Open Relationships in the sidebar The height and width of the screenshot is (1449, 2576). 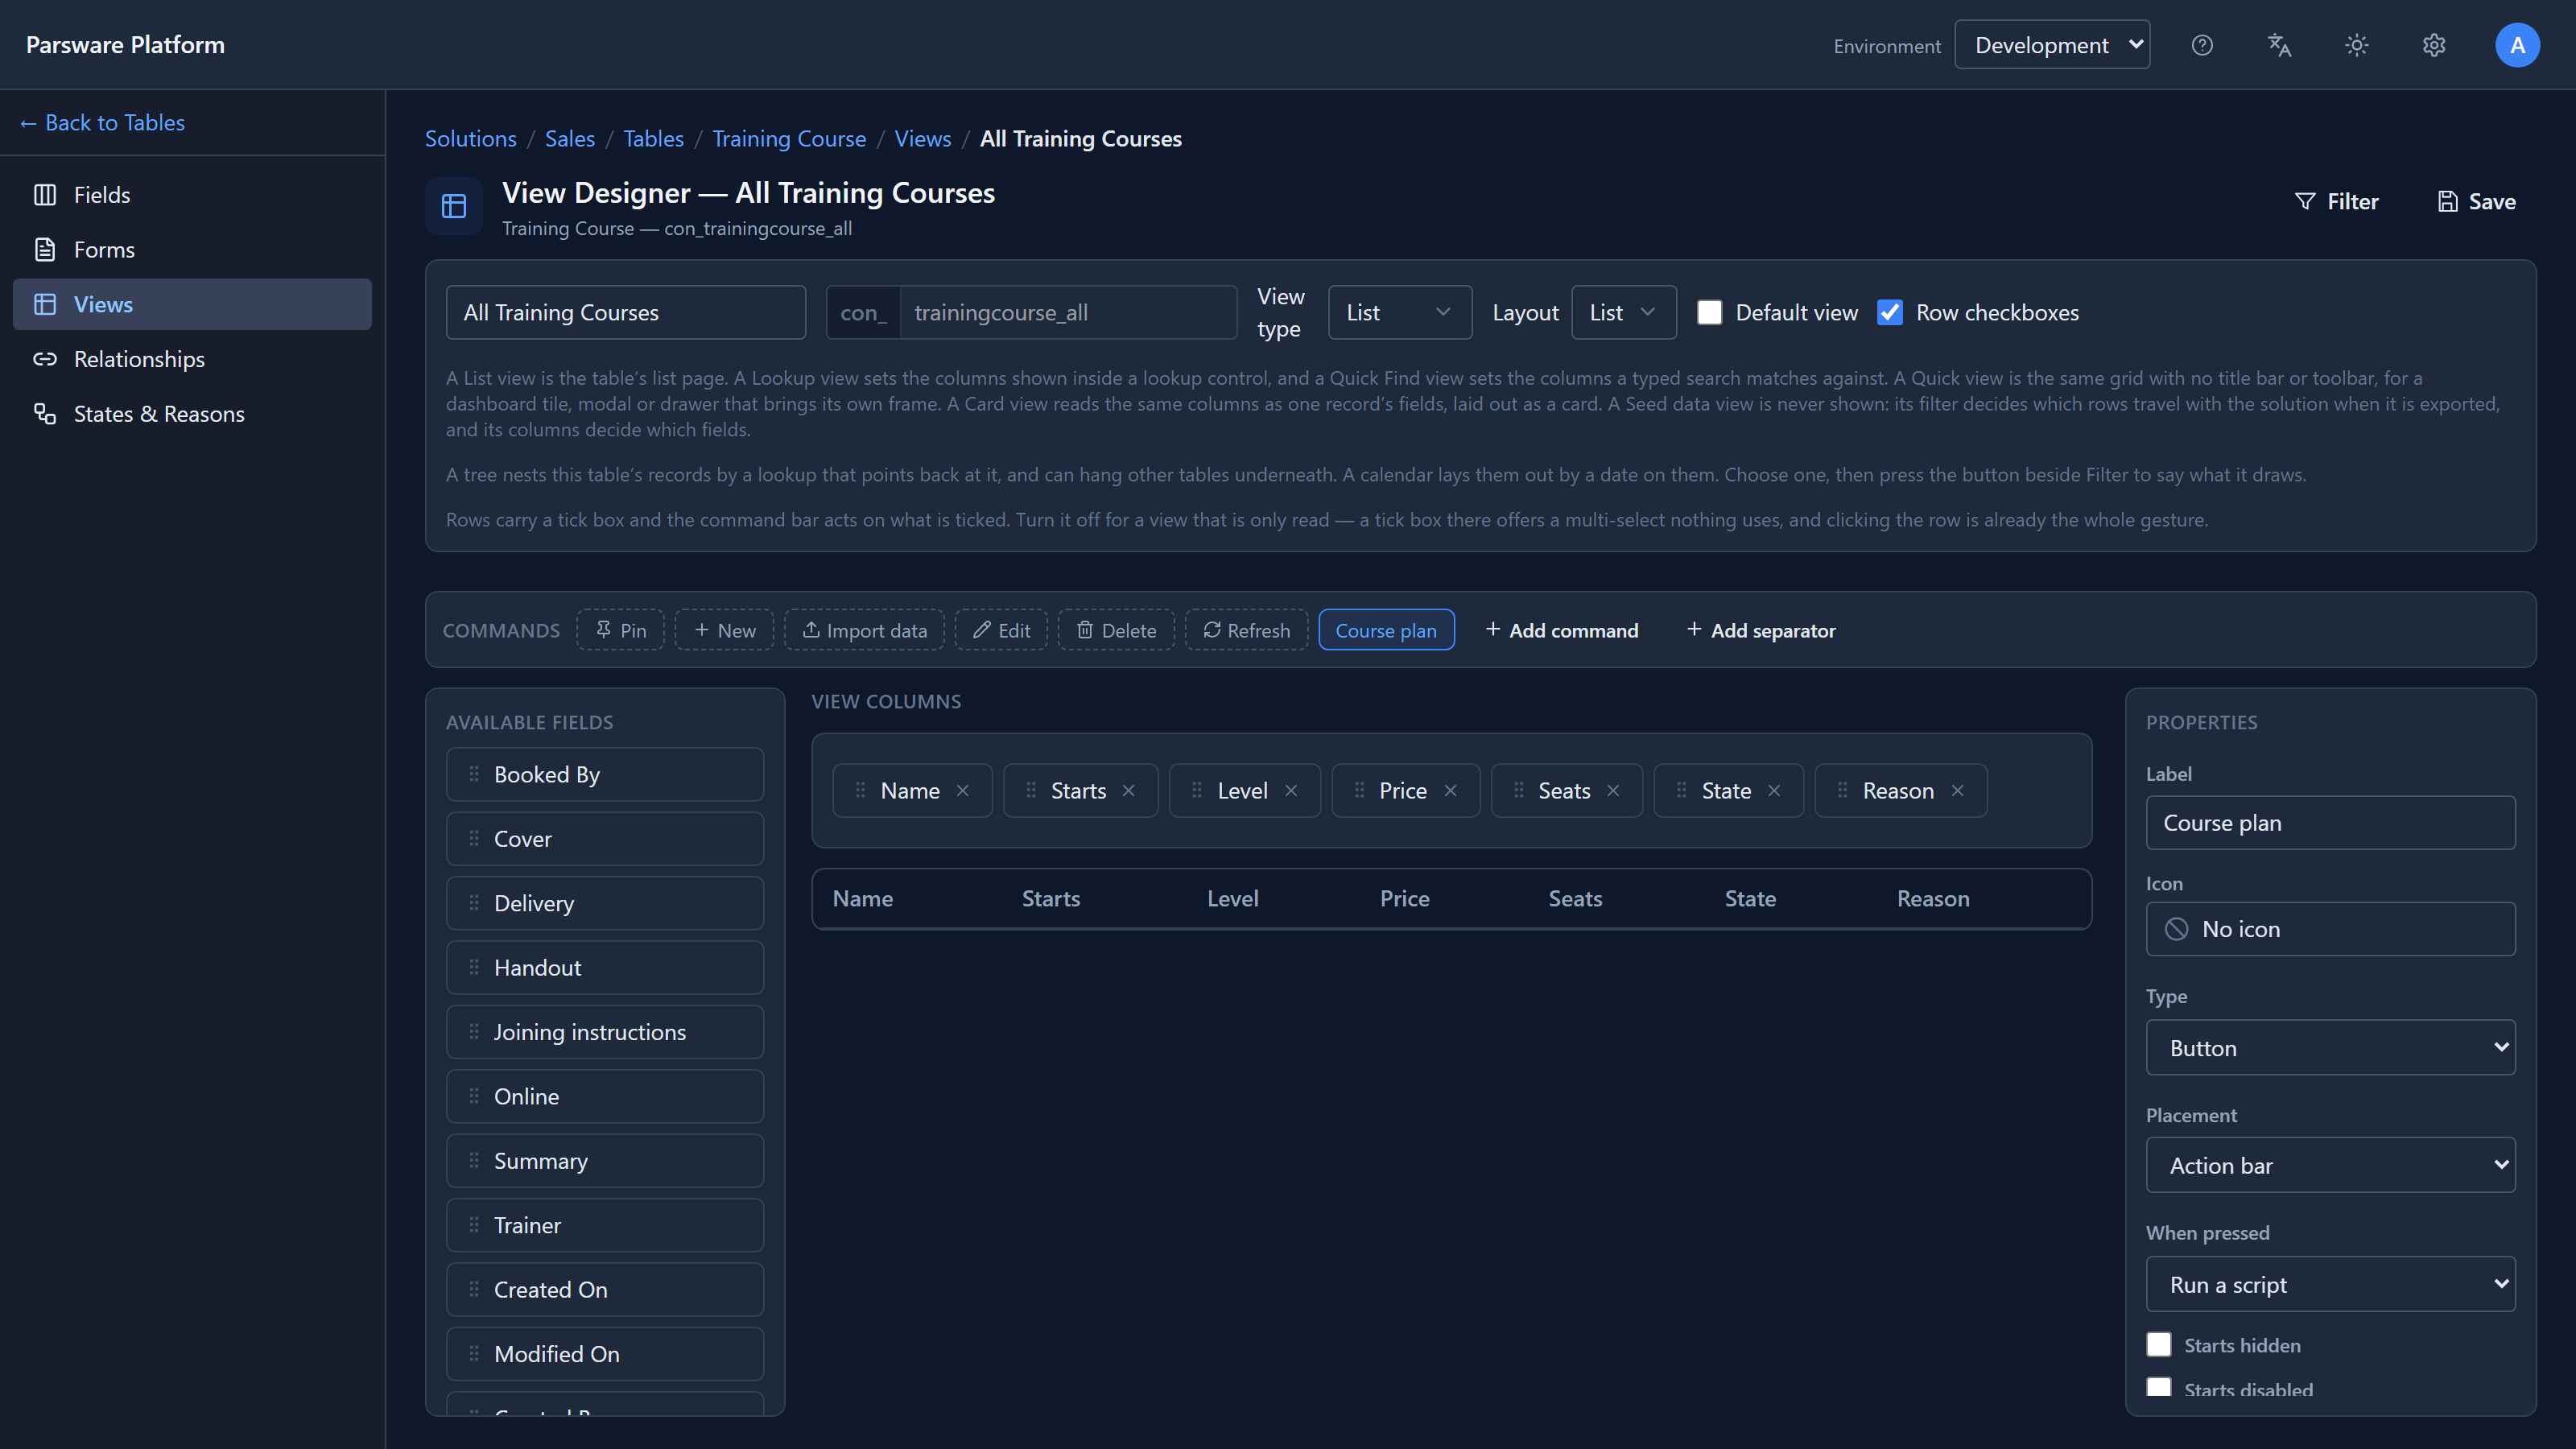tap(192, 359)
